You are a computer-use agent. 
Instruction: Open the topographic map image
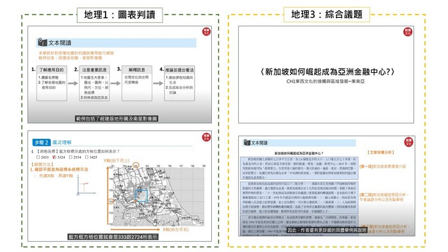(159, 196)
